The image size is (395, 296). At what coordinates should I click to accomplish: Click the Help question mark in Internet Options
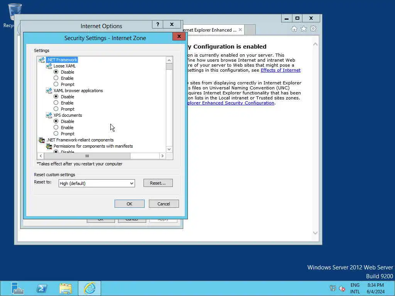tap(158, 24)
